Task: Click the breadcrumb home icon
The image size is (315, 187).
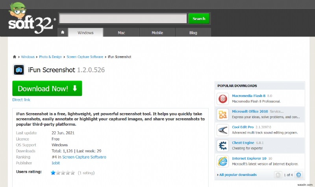Action: tap(15, 57)
